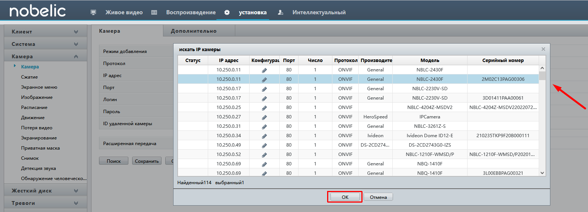Sort by Серийный номер column header

pyautogui.click(x=503, y=61)
